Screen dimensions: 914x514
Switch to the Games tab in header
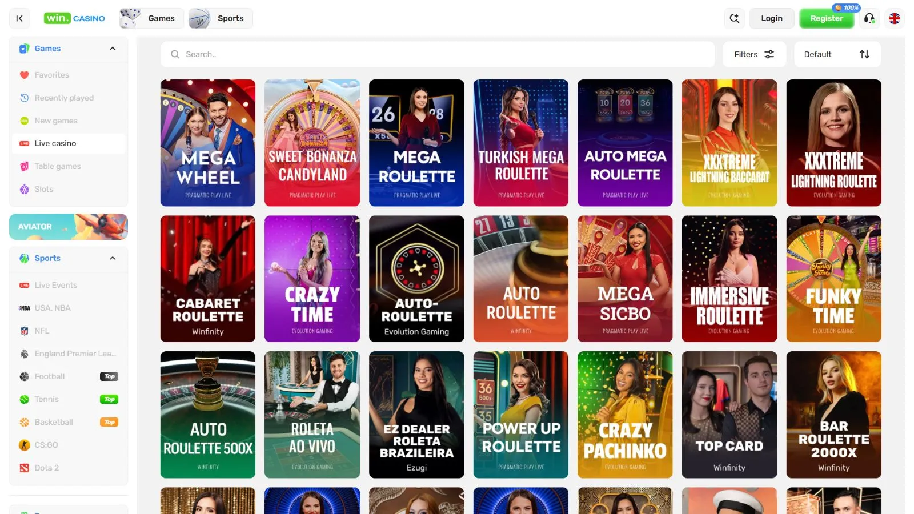coord(151,18)
